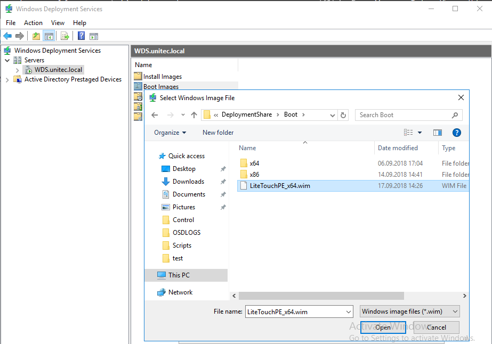Toggle the Show/Hide Action Pane icon
The width and height of the screenshot is (492, 344).
[x=94, y=36]
